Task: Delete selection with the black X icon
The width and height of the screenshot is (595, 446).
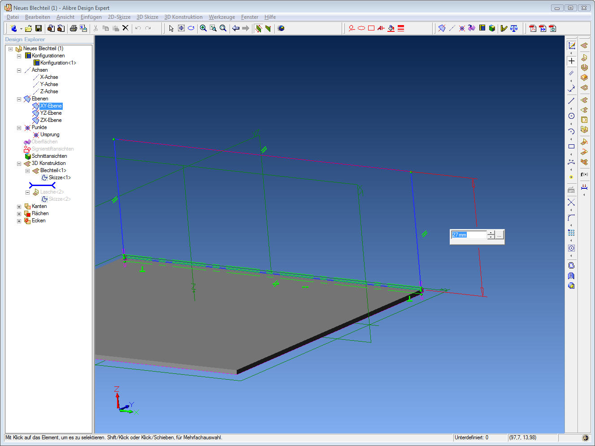Action: [126, 28]
